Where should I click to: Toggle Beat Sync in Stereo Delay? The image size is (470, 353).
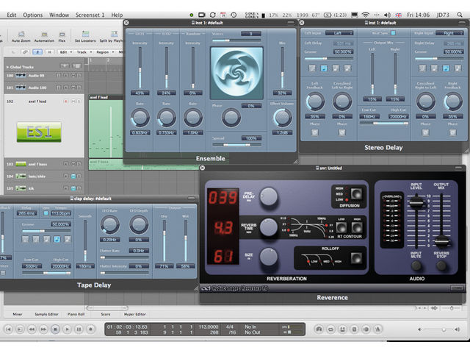coord(394,33)
